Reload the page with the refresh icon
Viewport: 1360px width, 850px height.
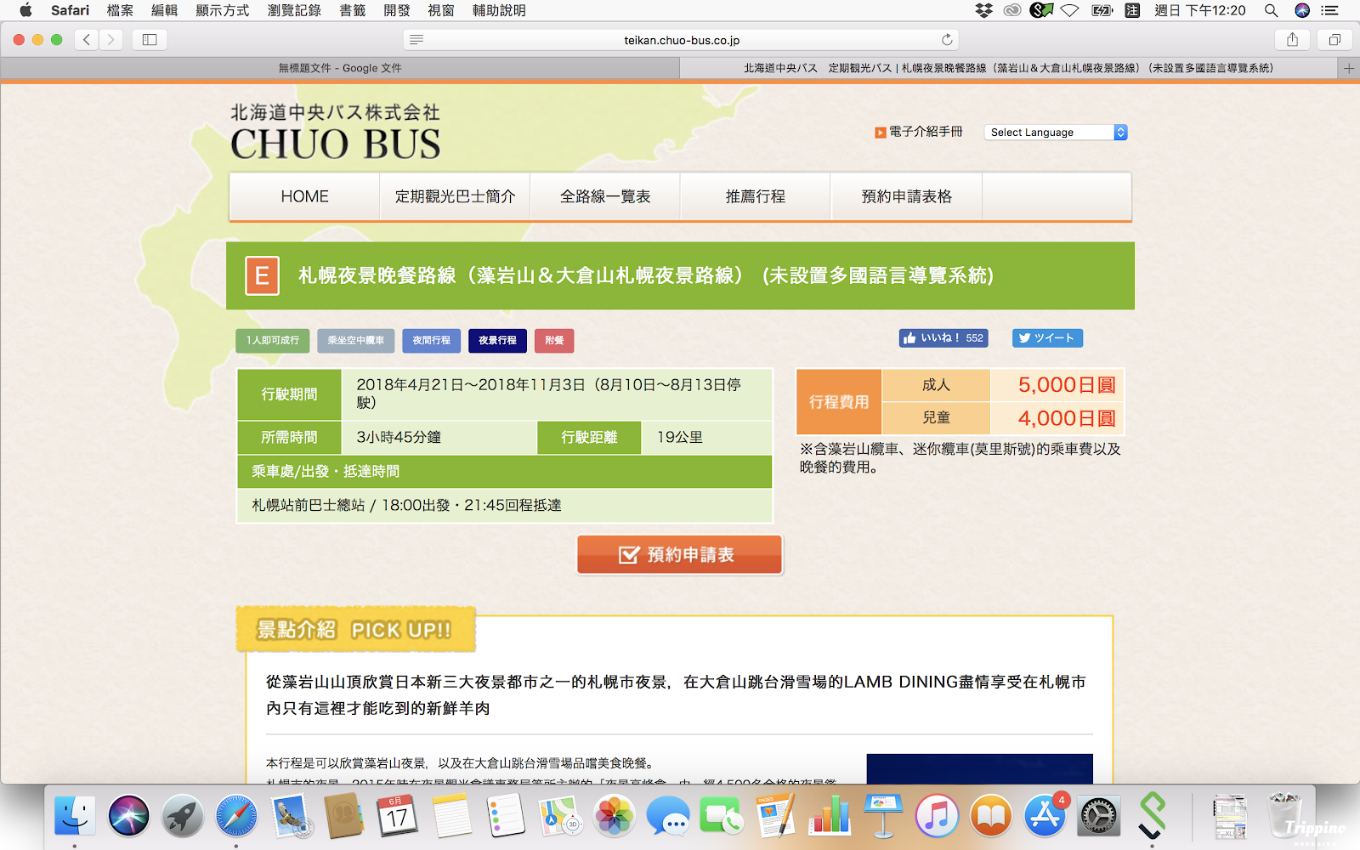click(x=947, y=40)
